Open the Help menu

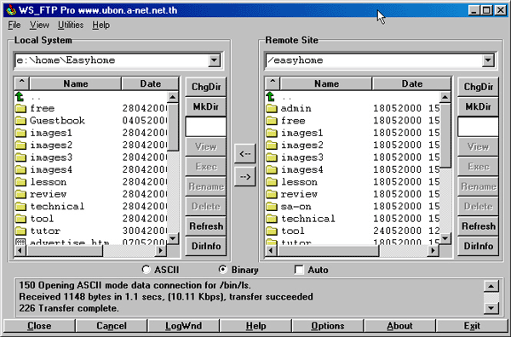(100, 25)
